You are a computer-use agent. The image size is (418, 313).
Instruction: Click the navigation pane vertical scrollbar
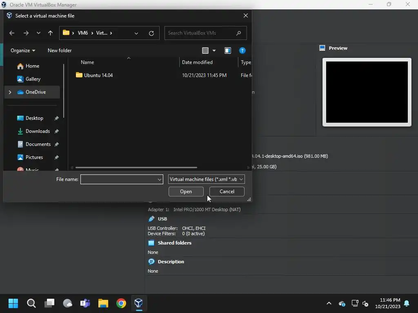coord(64,91)
